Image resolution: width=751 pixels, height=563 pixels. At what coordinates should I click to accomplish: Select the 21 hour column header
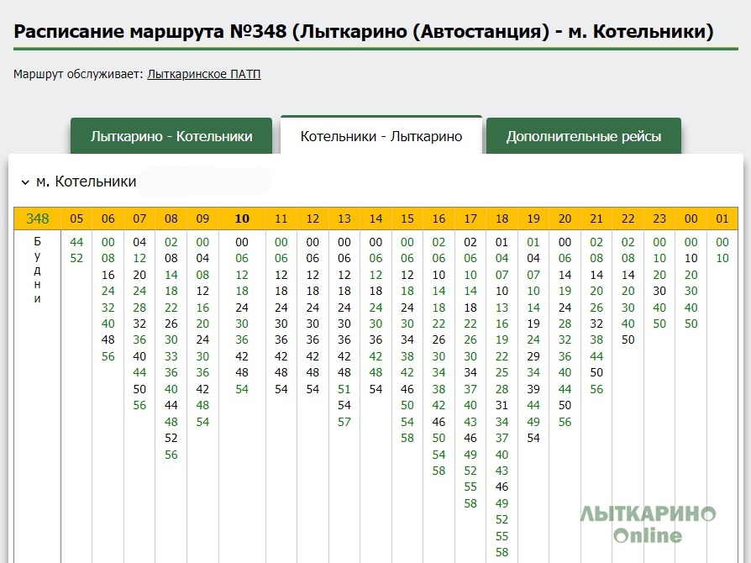(x=596, y=218)
